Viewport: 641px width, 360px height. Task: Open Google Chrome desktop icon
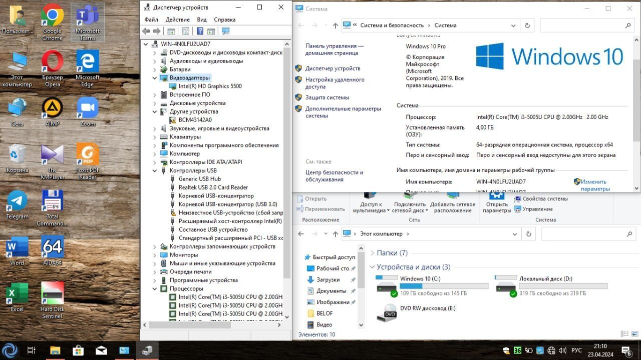[x=52, y=22]
